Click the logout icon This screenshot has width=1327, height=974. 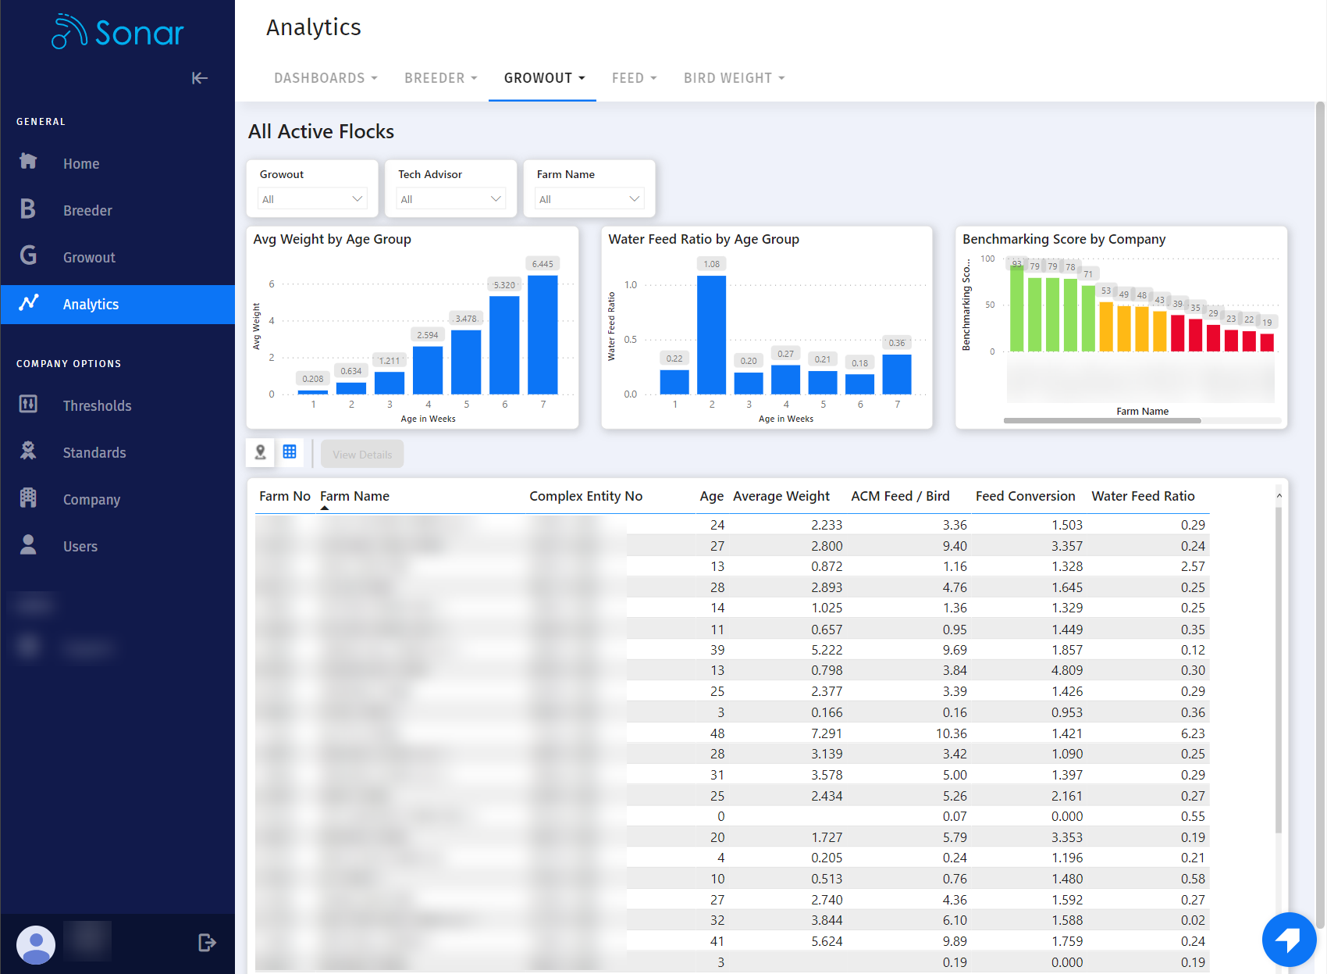point(207,943)
